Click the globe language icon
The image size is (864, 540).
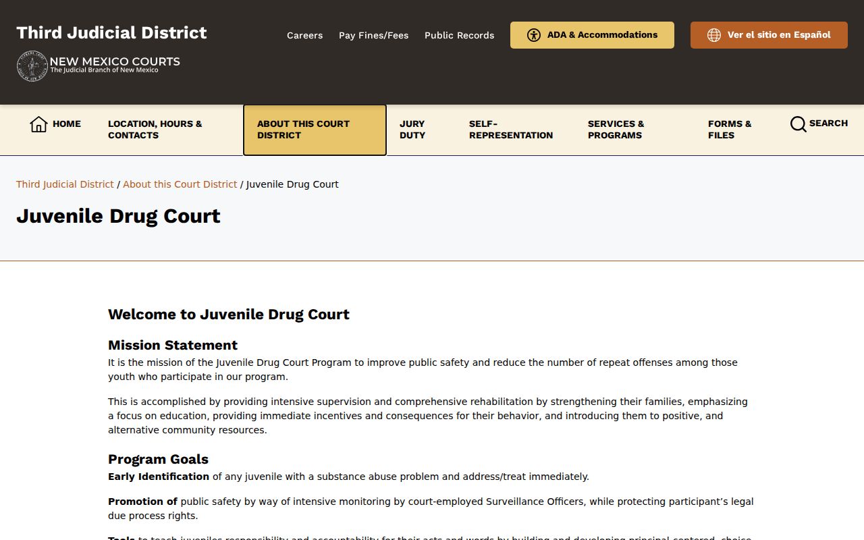713,35
